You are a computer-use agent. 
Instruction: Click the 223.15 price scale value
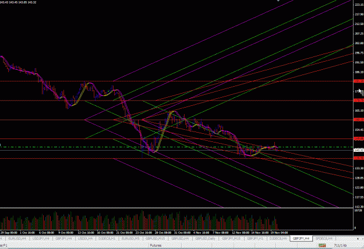[x=359, y=5]
